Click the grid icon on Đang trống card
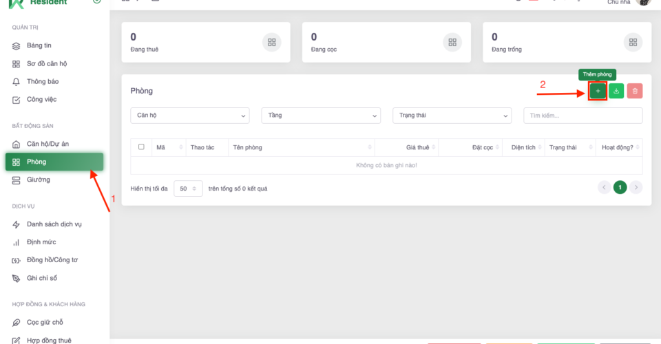Viewport: 661px width, 344px height. 633,43
